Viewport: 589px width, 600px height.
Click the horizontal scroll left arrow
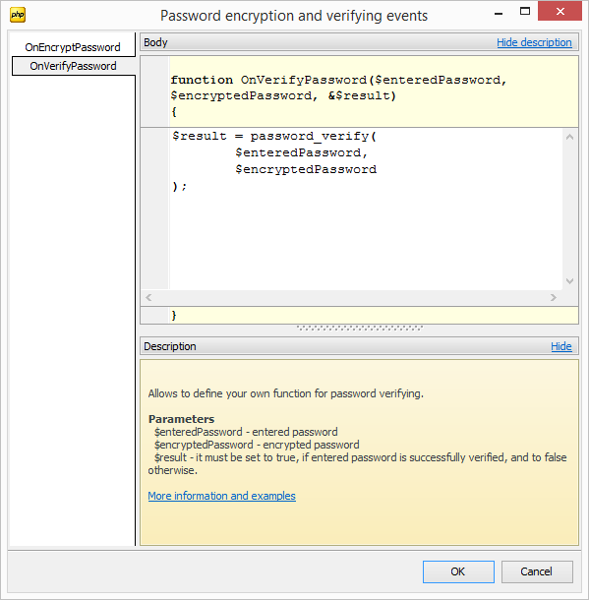click(x=148, y=297)
